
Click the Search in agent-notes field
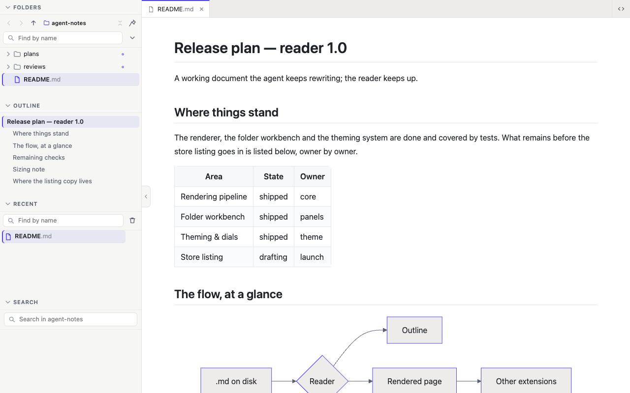70,319
